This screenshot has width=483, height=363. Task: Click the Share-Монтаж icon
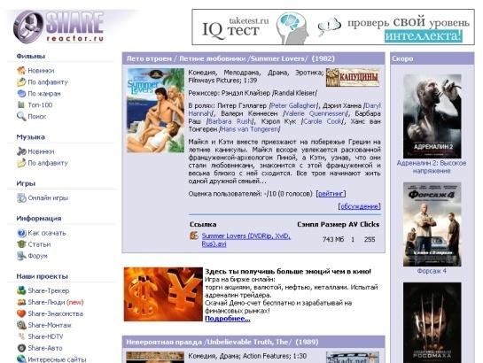click(x=21, y=325)
